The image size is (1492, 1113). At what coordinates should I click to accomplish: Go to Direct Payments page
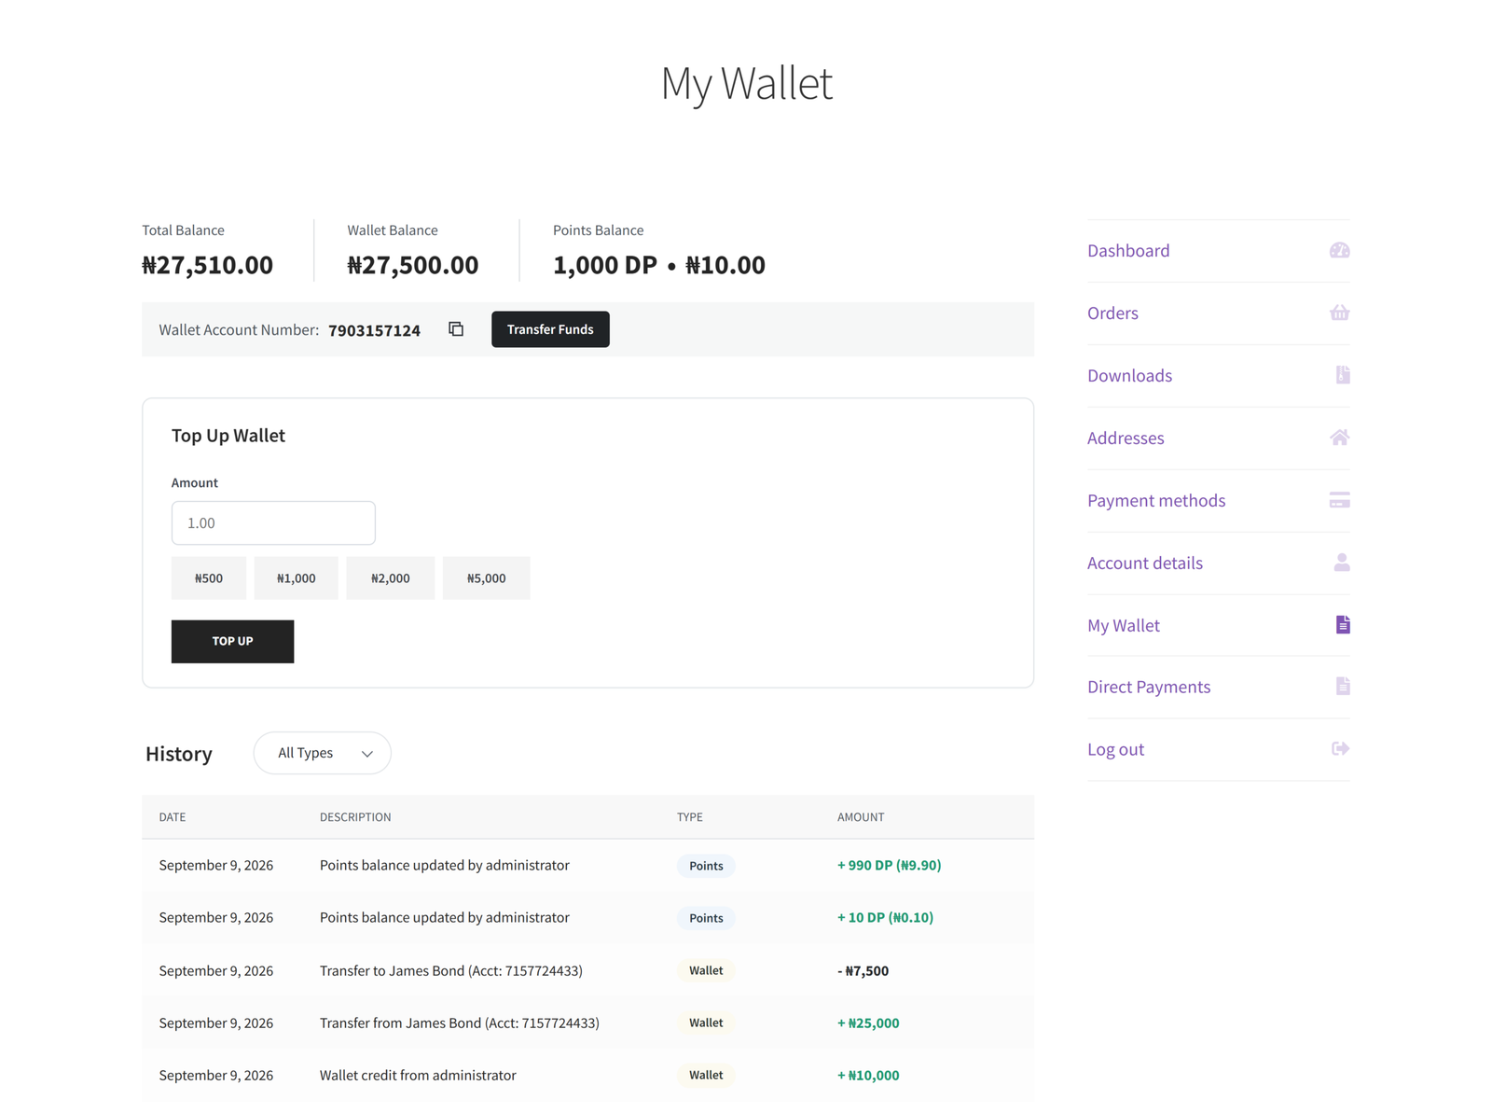coord(1148,687)
